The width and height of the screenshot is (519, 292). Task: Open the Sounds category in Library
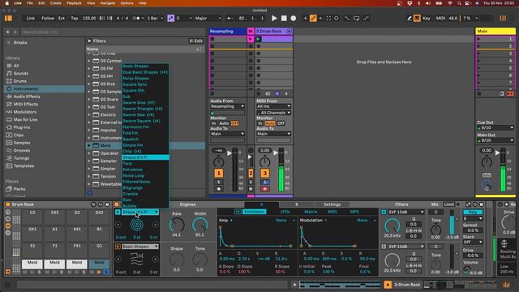pyautogui.click(x=20, y=73)
